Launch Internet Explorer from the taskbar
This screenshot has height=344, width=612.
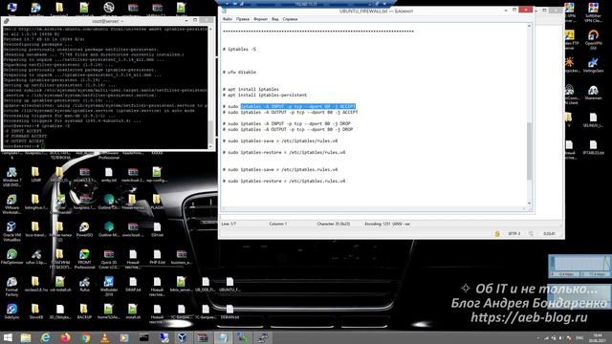(46, 337)
